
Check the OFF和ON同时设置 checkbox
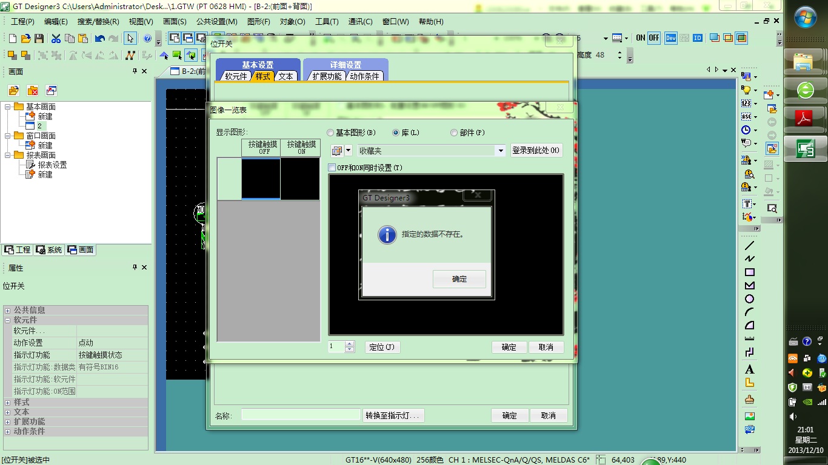point(332,168)
